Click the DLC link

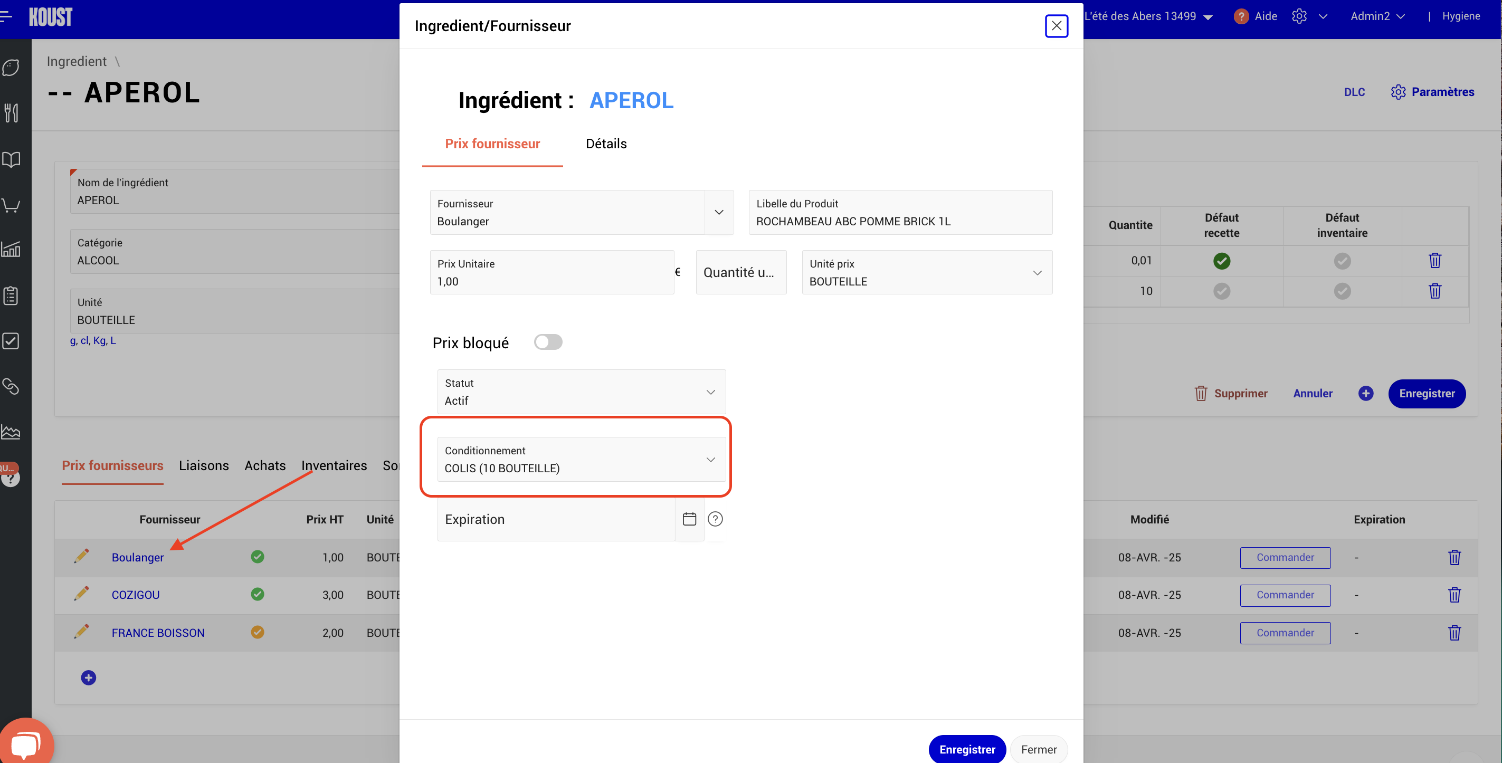tap(1354, 92)
